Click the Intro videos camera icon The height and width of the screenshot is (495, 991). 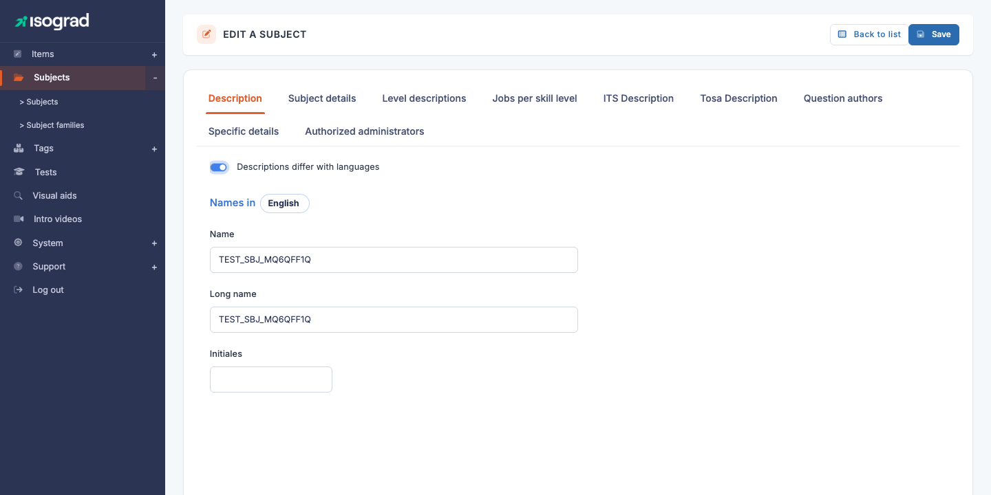[x=19, y=219]
